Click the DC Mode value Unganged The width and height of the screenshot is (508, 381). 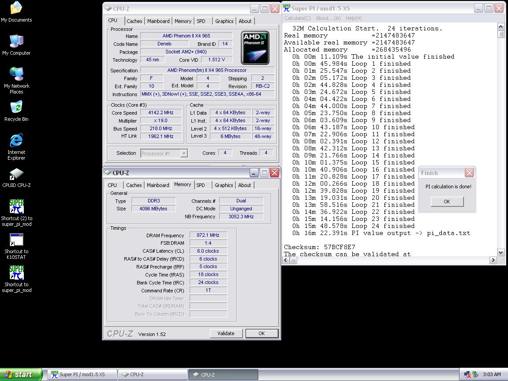click(241, 209)
